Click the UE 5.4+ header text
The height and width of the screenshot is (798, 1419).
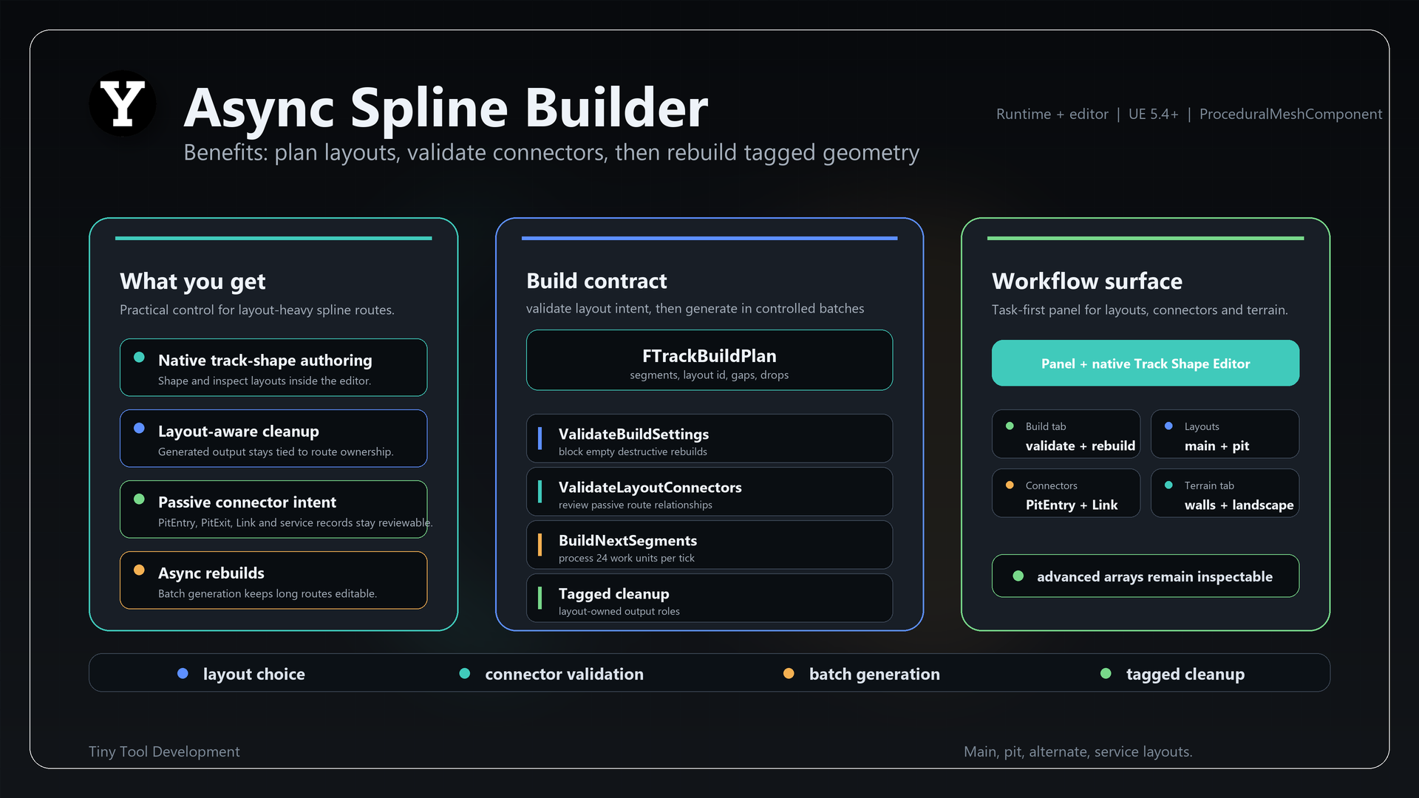pos(1153,114)
